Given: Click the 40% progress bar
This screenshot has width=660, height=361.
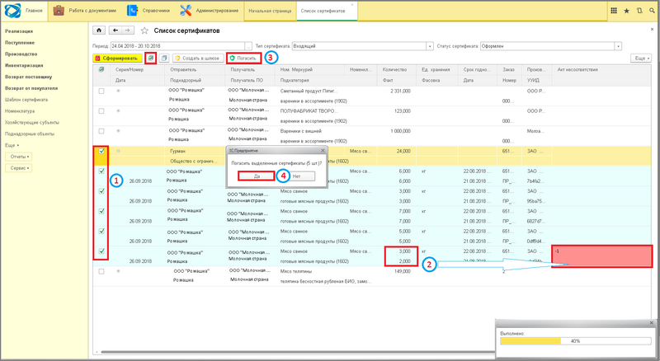Looking at the screenshot, I should pyautogui.click(x=575, y=340).
